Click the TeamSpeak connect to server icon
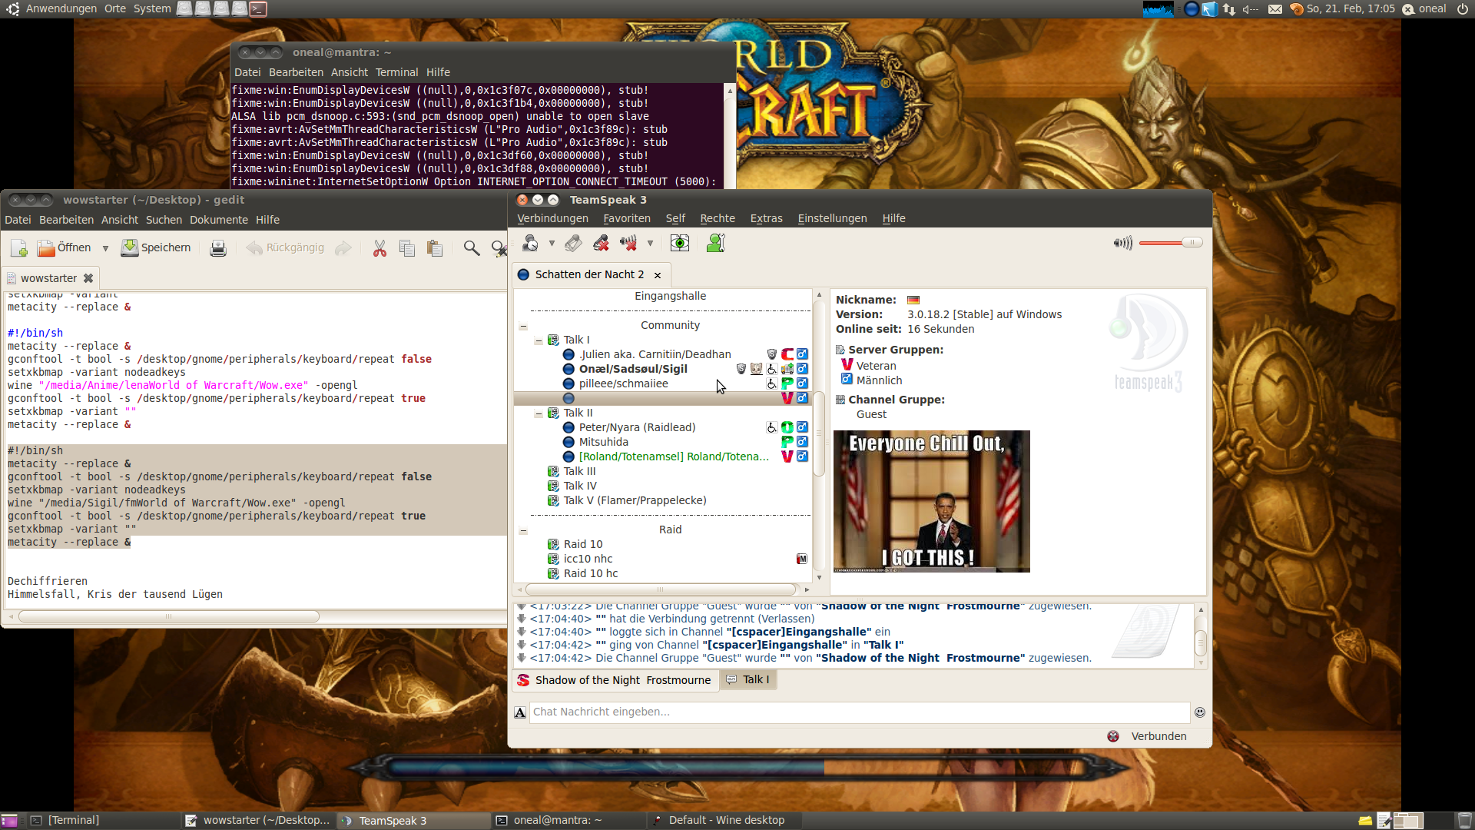This screenshot has height=830, width=1475. point(530,244)
